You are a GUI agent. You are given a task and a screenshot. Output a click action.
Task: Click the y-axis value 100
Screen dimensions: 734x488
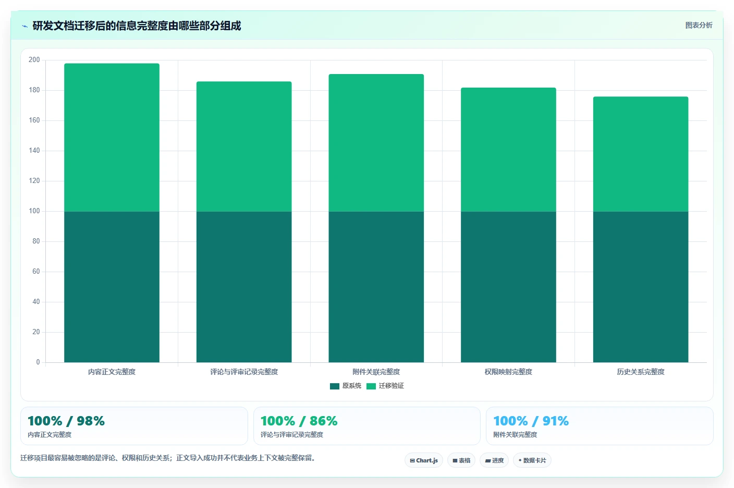click(x=34, y=211)
